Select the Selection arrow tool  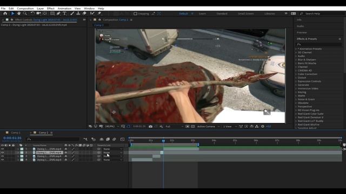pos(12,13)
